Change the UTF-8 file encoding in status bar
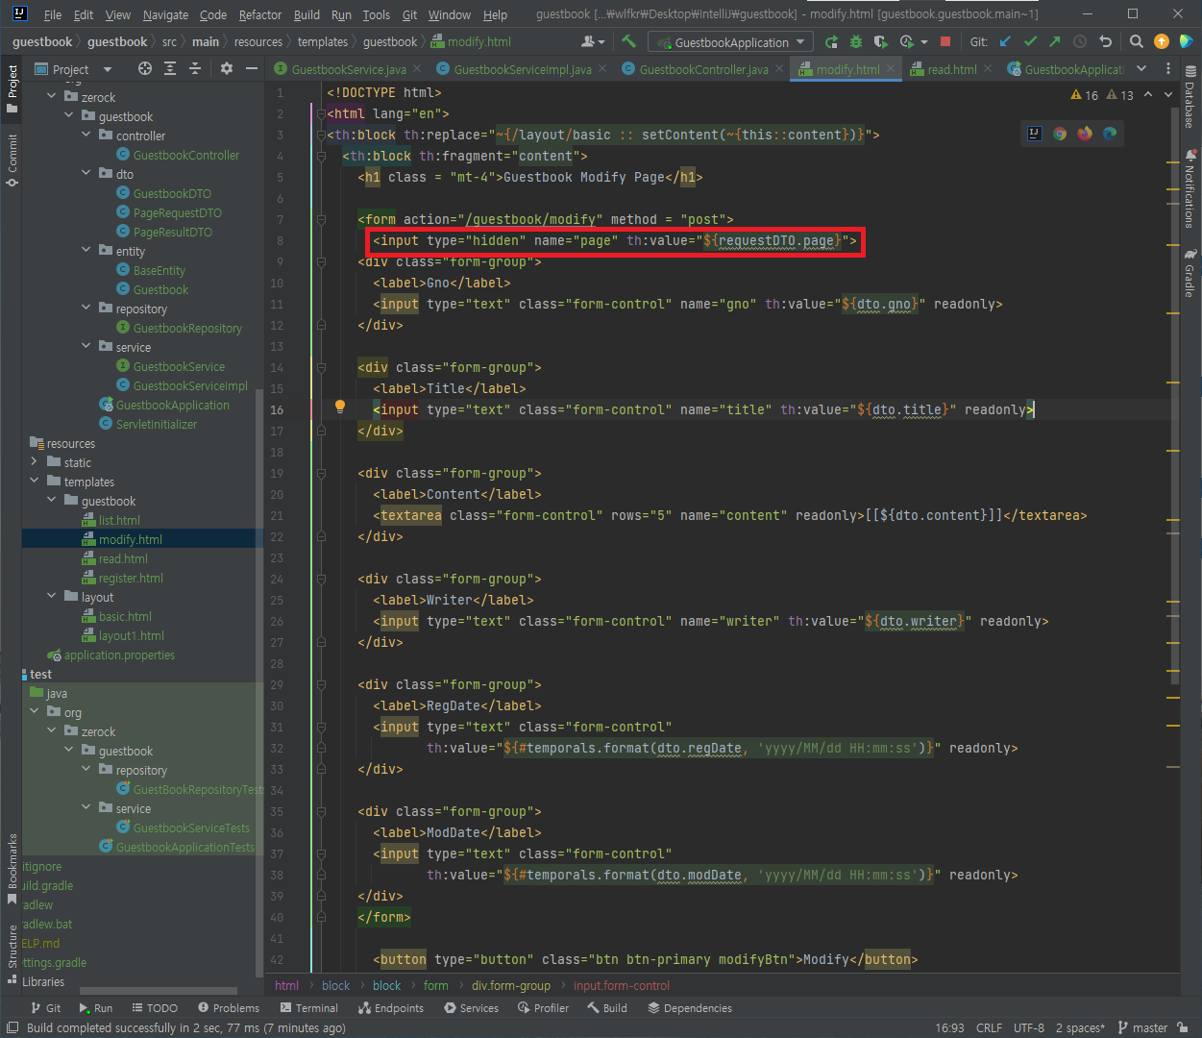This screenshot has height=1038, width=1202. 1029,1027
